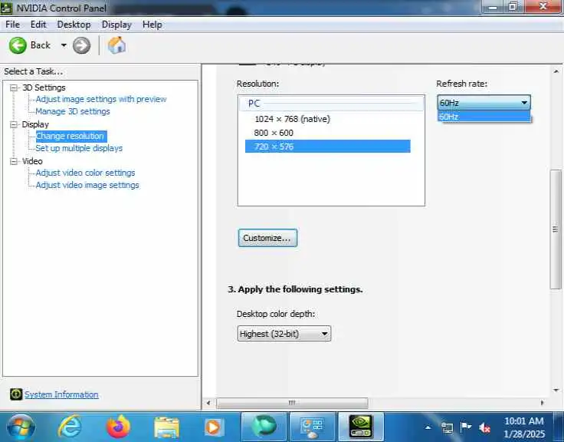
Task: Restore down the NVIDIA Control Panel window
Action: click(513, 7)
